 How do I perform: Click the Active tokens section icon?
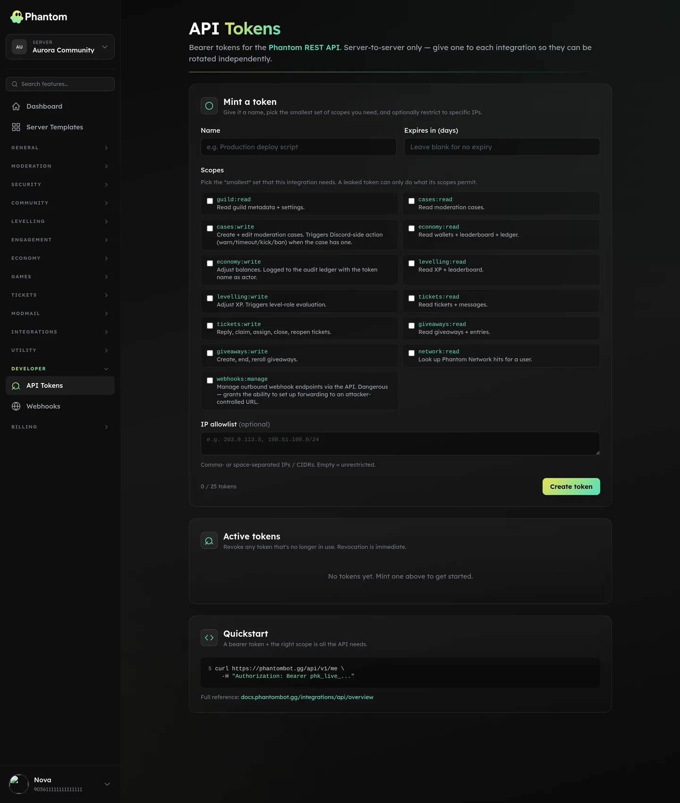pos(209,540)
